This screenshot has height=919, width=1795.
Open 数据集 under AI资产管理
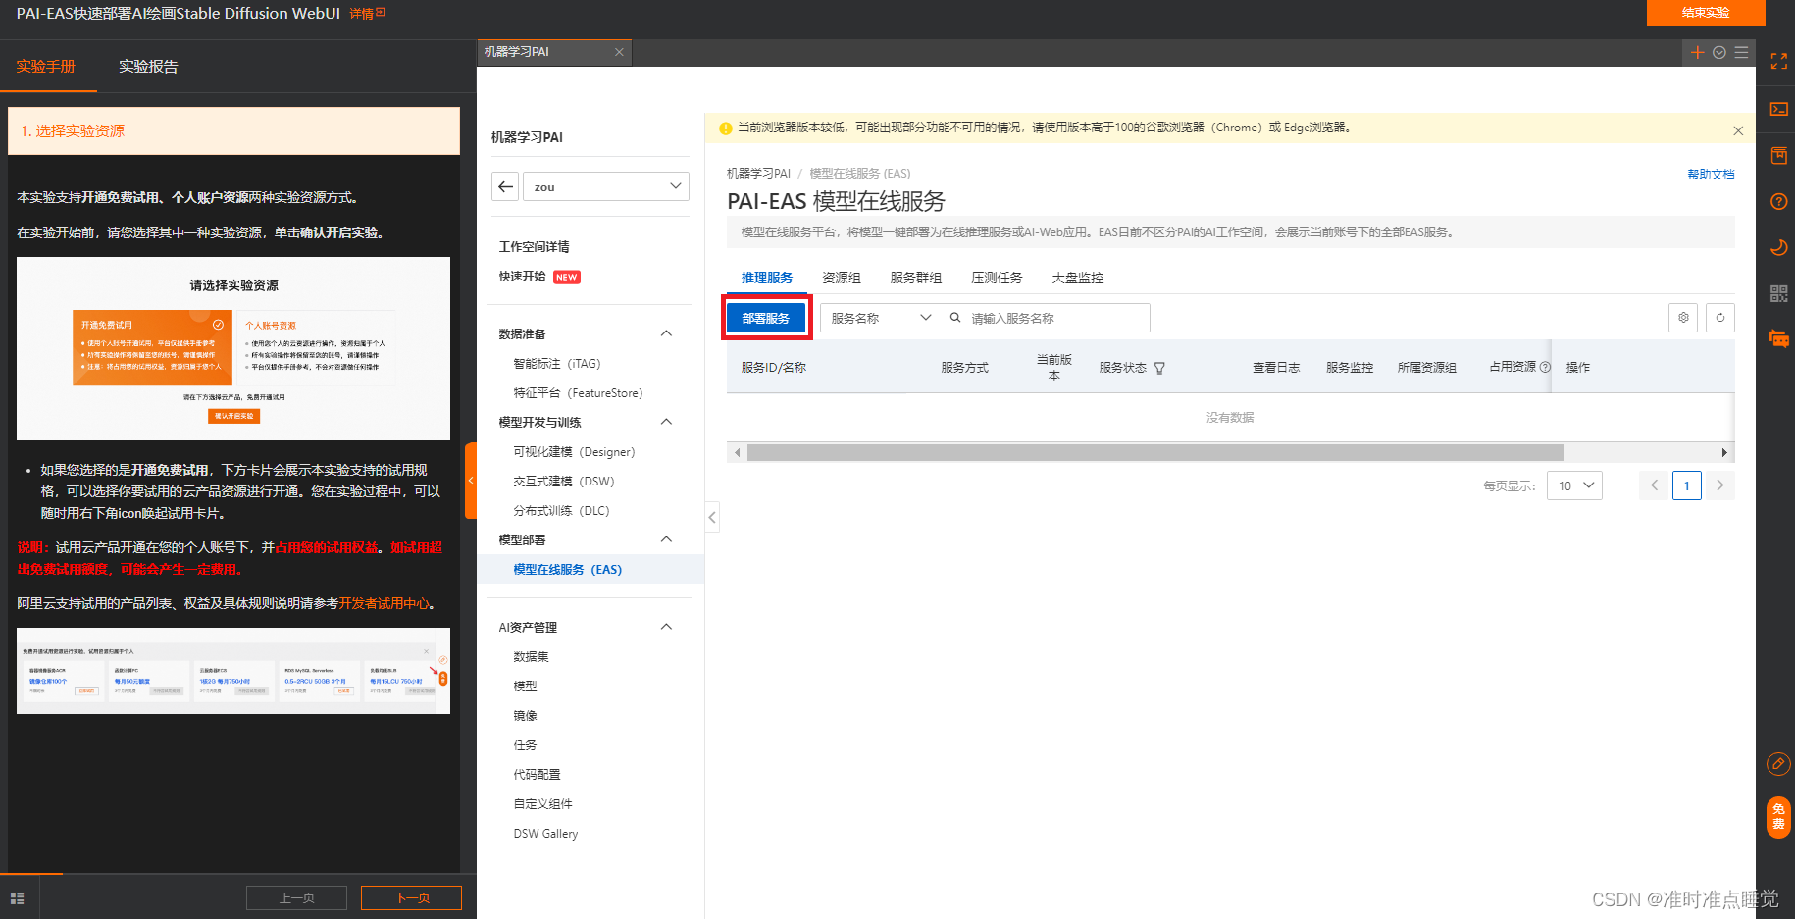tap(531, 656)
